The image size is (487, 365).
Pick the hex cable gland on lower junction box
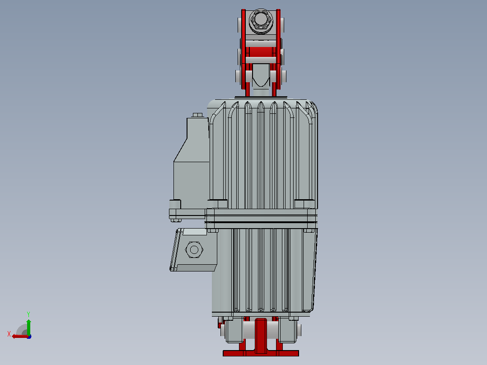click(x=194, y=249)
